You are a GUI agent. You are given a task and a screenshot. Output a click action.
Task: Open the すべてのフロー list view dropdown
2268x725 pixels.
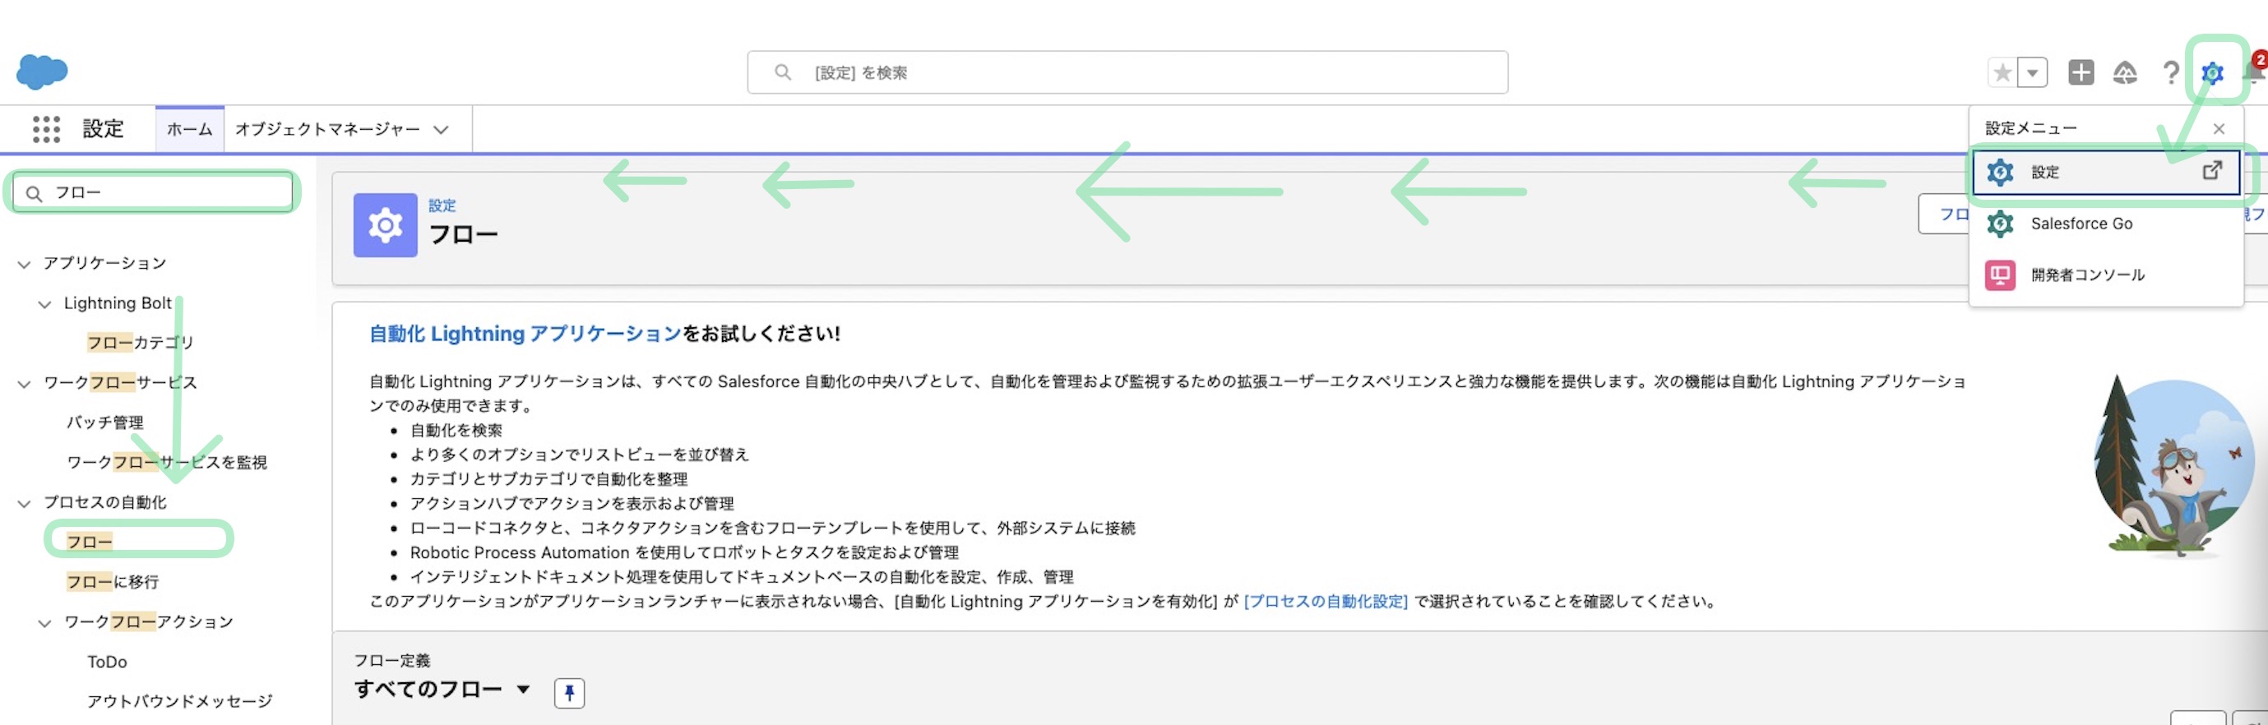[x=523, y=689]
